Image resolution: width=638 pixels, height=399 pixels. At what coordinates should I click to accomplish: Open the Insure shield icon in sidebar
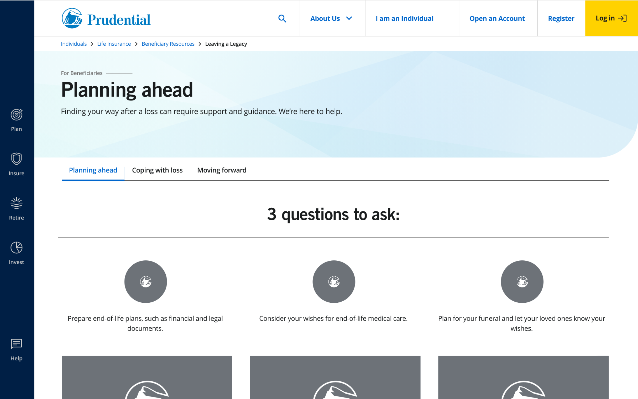(x=16, y=159)
